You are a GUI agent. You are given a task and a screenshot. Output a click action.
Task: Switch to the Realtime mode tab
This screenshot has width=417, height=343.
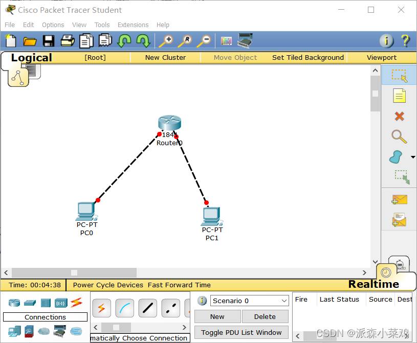tap(374, 284)
